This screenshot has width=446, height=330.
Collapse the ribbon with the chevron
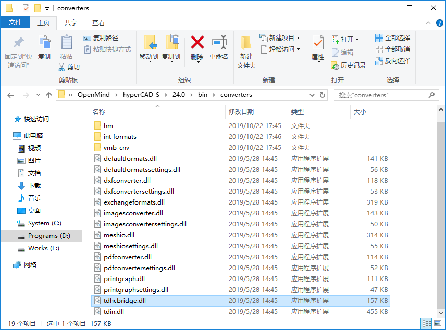point(428,23)
